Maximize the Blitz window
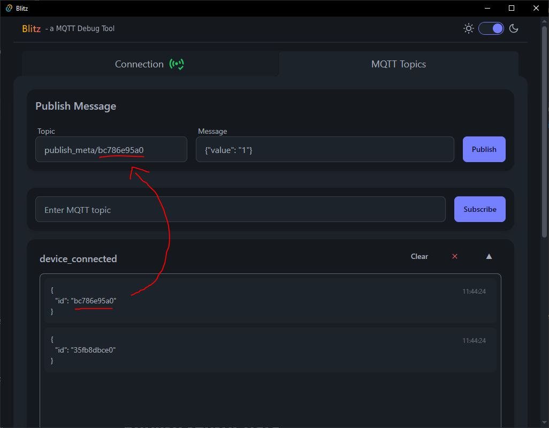The height and width of the screenshot is (428, 549). click(x=512, y=8)
